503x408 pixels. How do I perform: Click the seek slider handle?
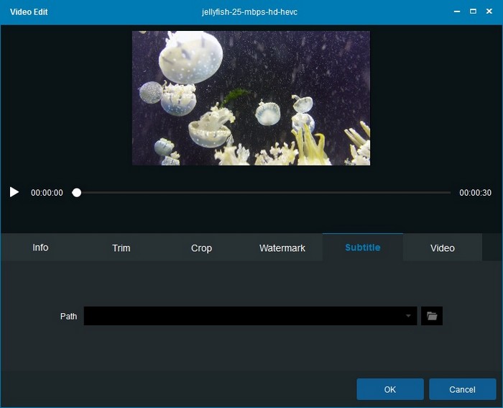point(77,193)
